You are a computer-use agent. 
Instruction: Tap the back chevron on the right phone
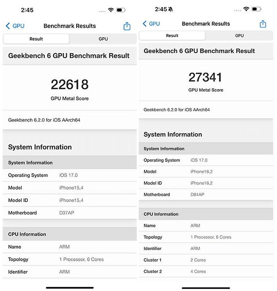point(145,24)
